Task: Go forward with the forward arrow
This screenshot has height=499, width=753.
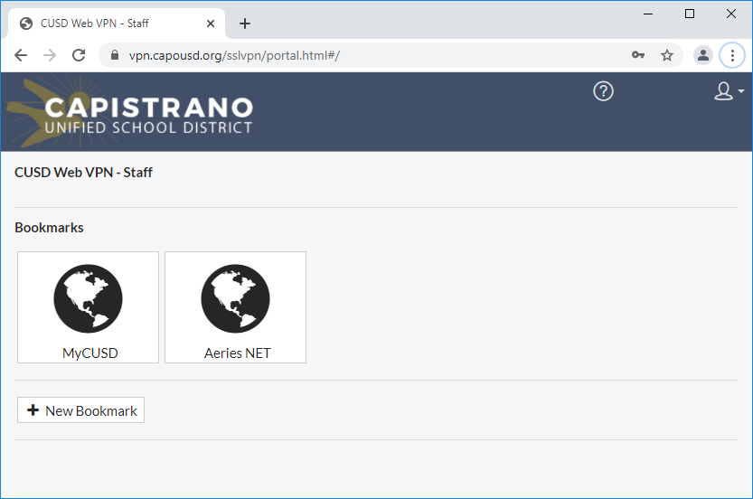Action: (x=50, y=55)
